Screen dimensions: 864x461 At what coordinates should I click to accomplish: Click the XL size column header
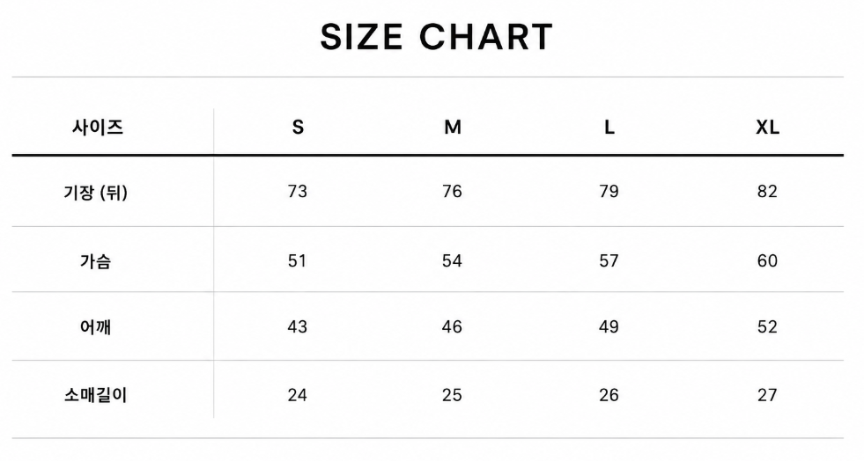767,127
